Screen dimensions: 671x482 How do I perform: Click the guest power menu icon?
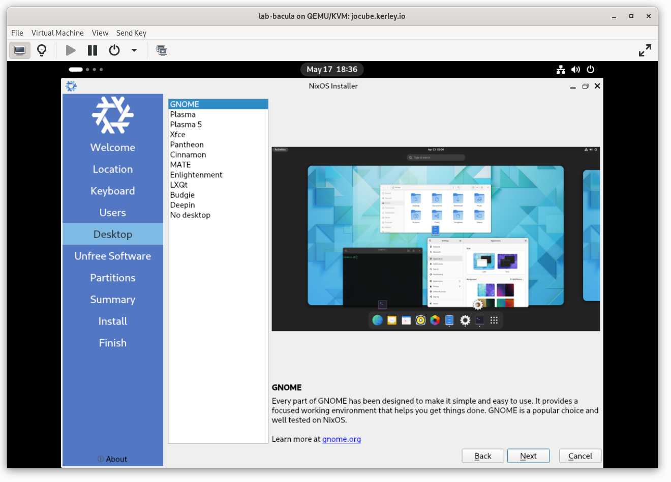tap(590, 70)
